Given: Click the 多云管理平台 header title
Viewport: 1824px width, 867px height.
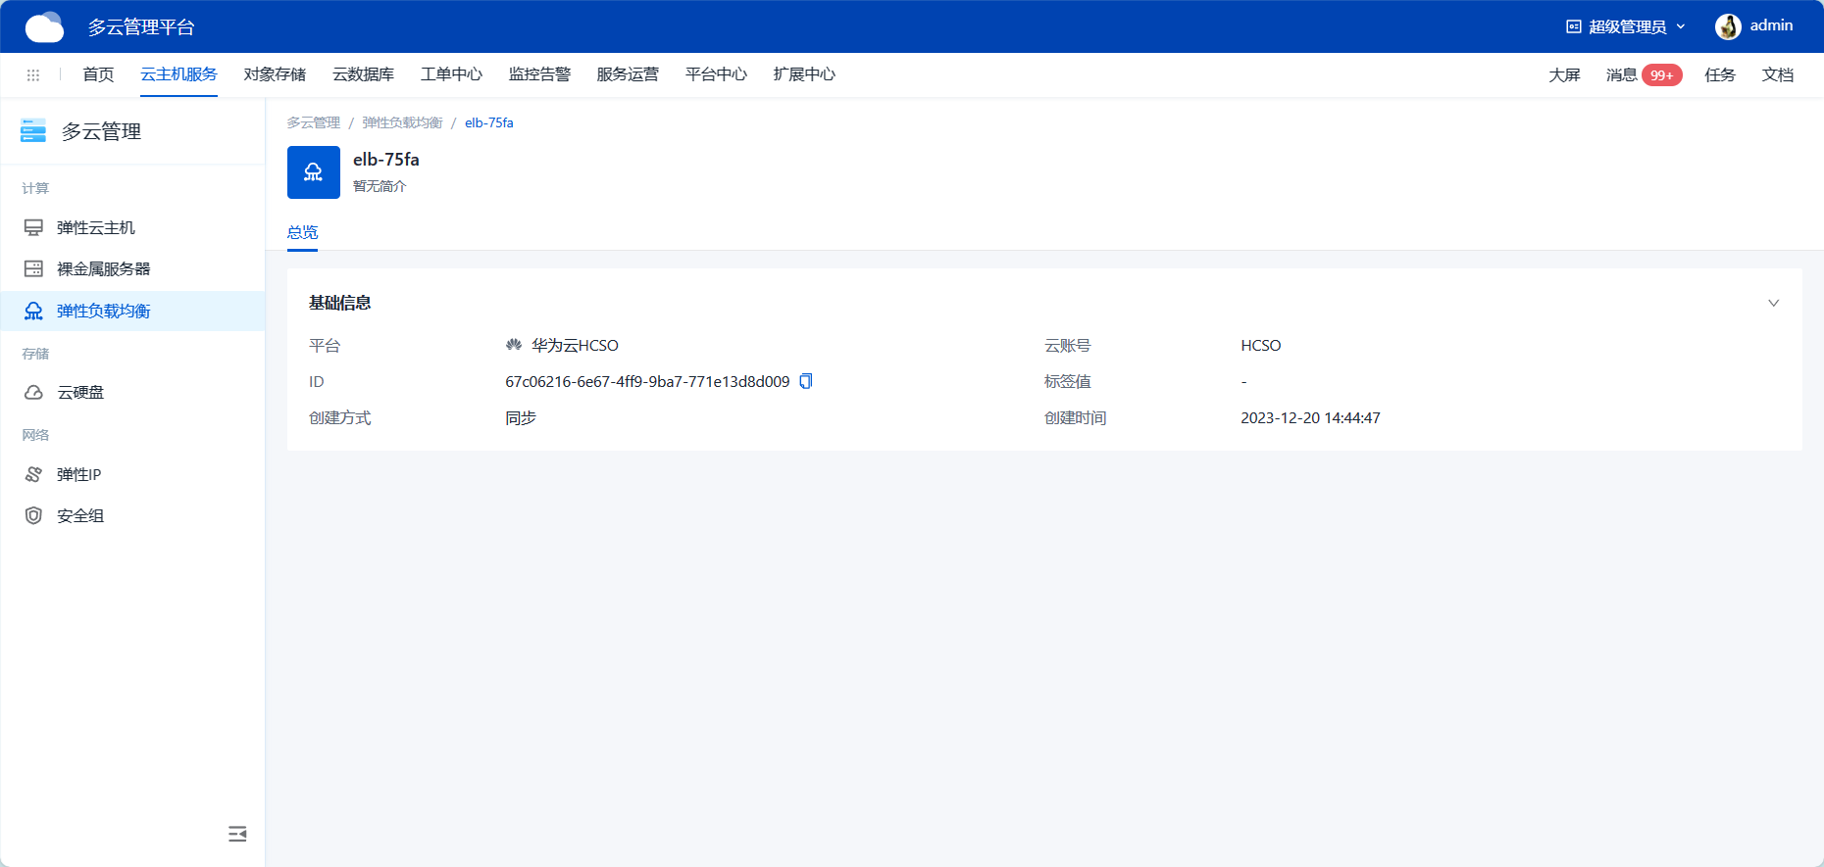Looking at the screenshot, I should [141, 26].
